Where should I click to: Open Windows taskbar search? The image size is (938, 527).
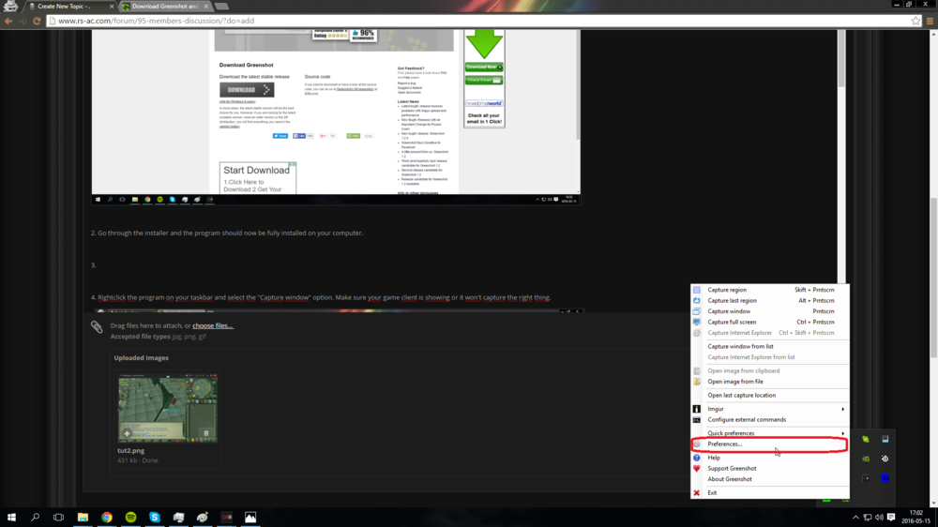click(36, 518)
